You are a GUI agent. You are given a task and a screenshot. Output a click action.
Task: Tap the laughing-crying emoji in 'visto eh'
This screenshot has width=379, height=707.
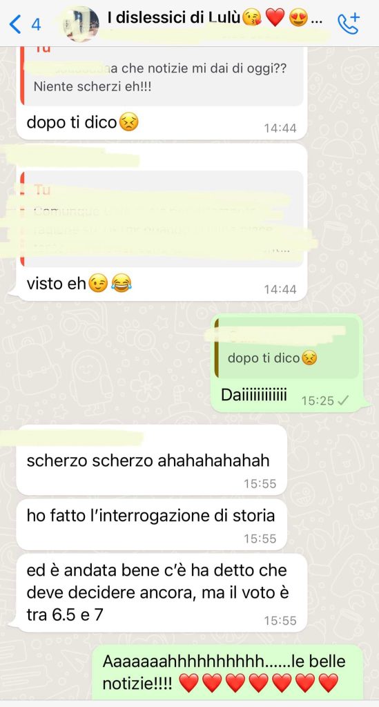[120, 284]
